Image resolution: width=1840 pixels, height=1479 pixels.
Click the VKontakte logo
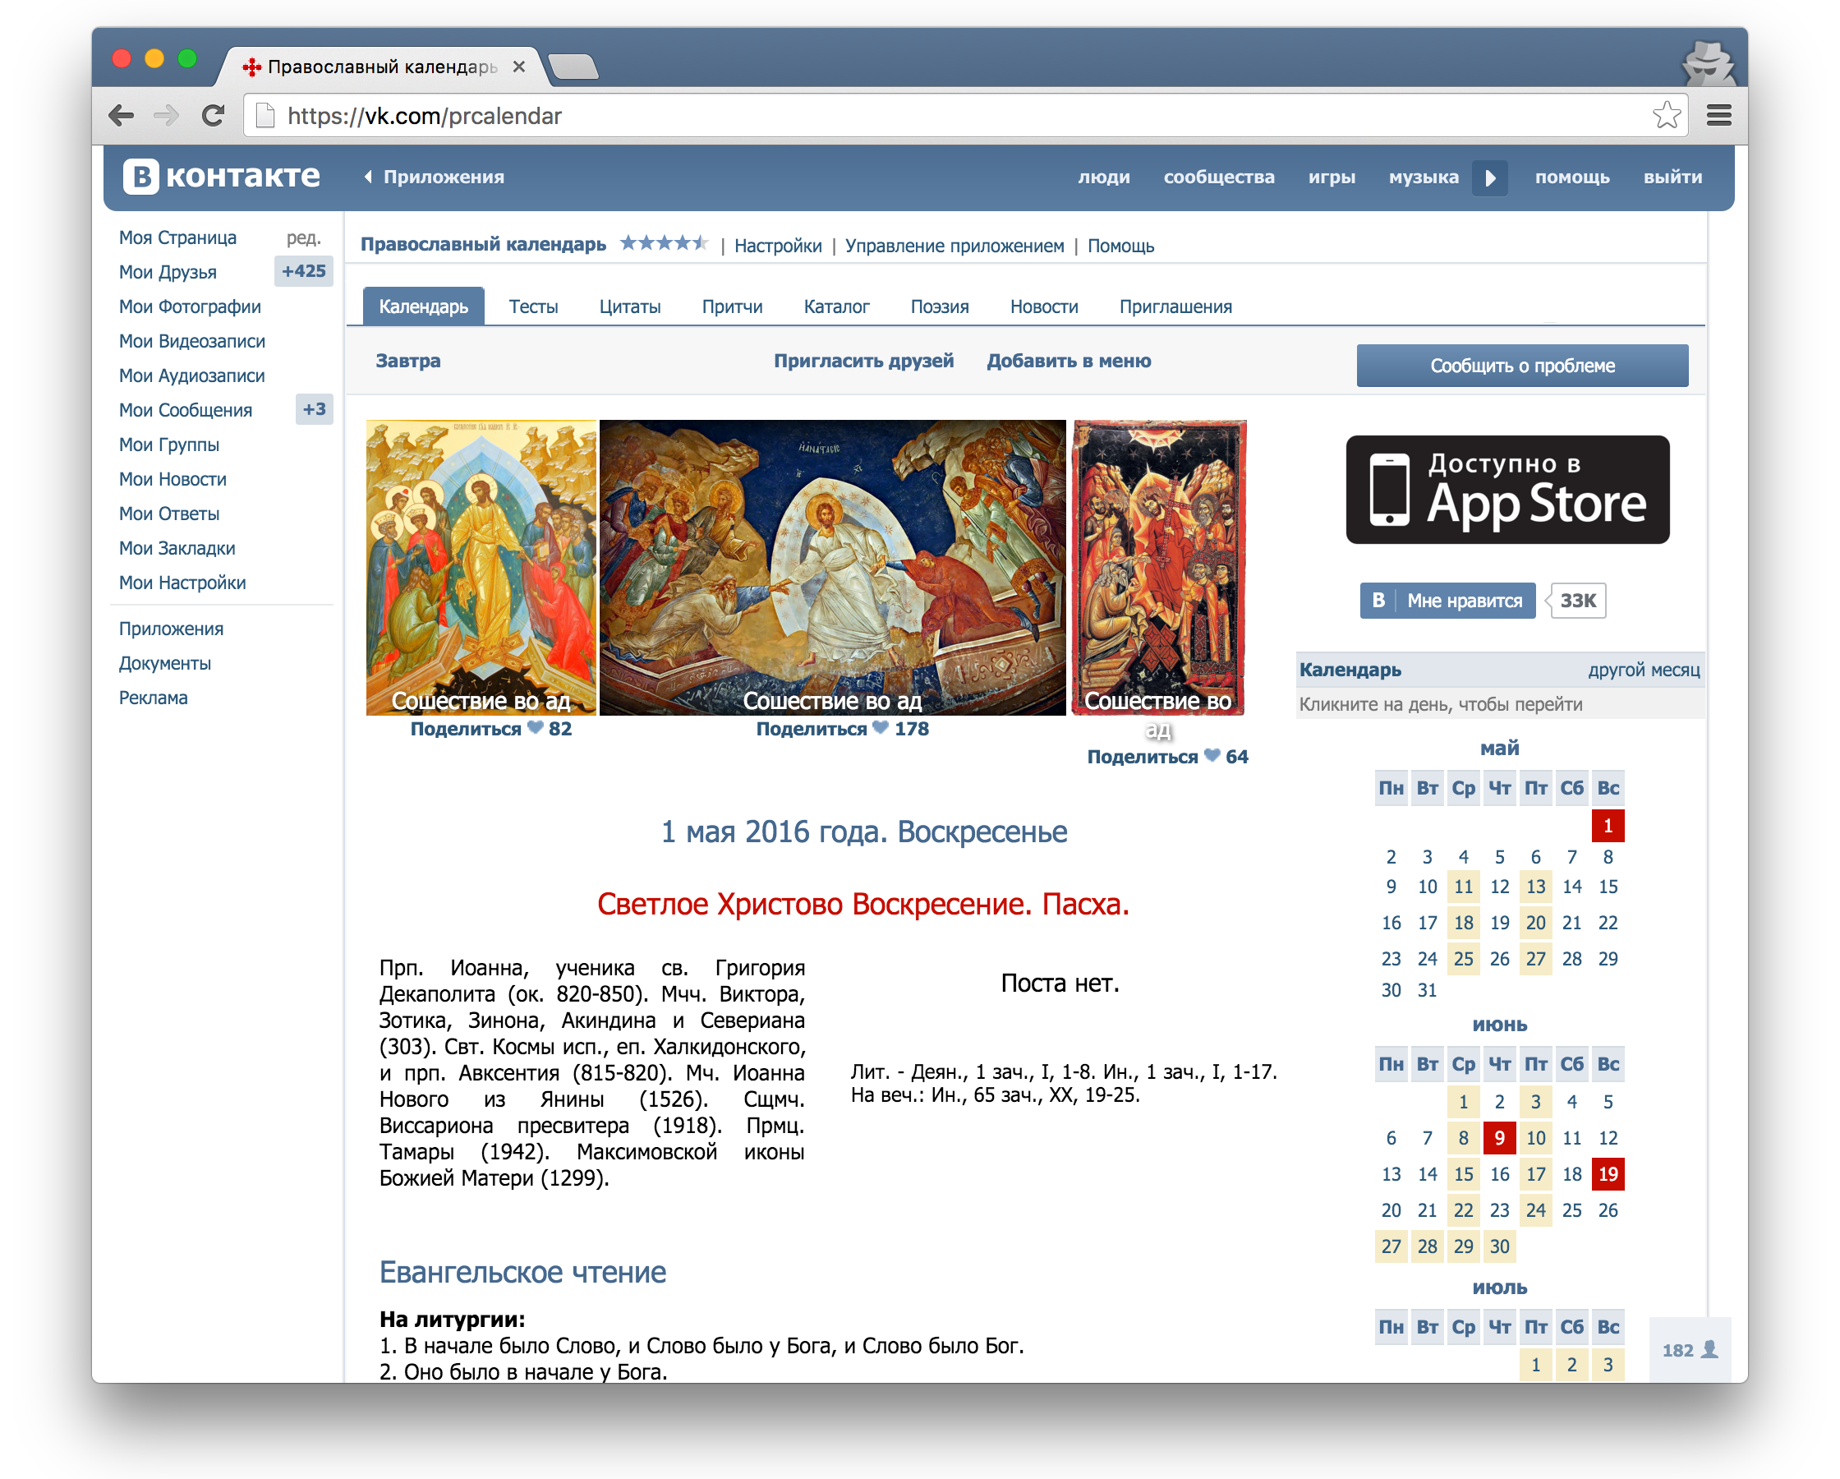click(x=222, y=176)
